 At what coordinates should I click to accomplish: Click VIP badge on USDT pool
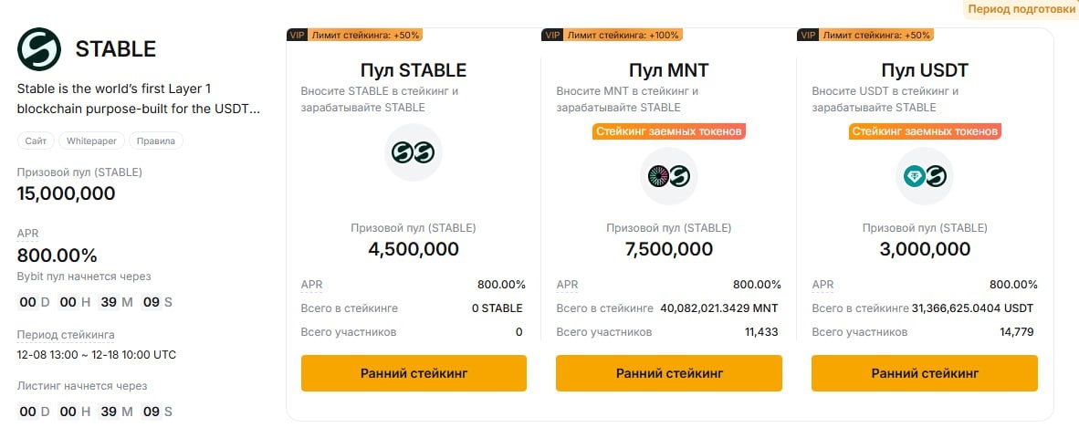coord(808,35)
